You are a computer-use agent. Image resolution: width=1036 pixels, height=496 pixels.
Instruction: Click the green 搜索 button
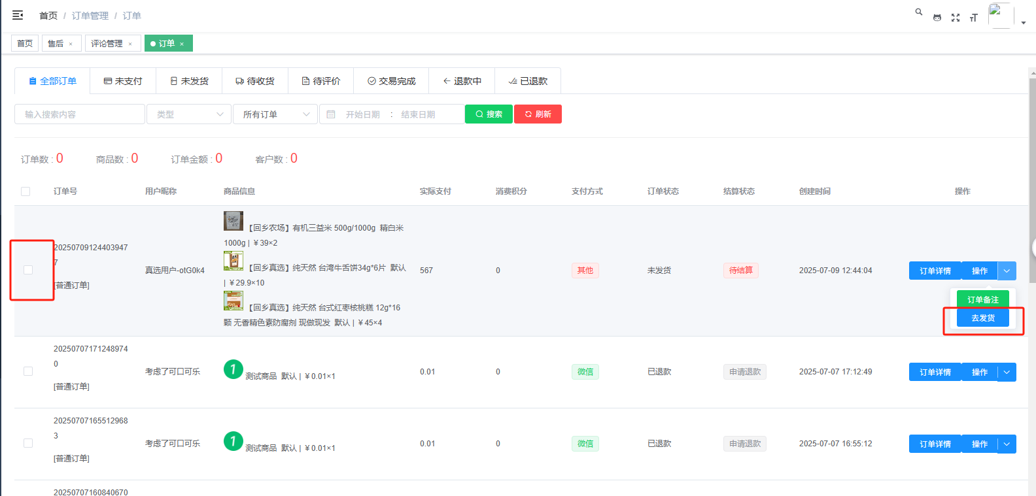click(x=489, y=114)
